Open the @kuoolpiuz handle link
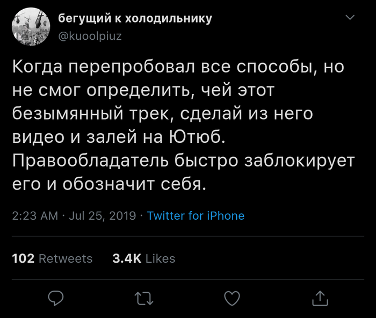This screenshot has height=318, width=376. click(90, 36)
